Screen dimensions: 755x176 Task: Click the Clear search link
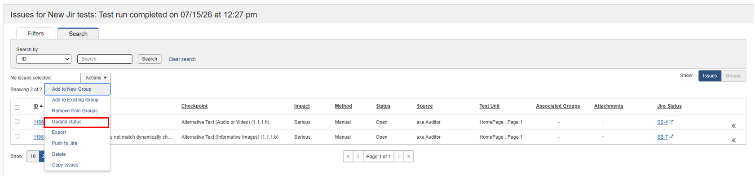[182, 59]
